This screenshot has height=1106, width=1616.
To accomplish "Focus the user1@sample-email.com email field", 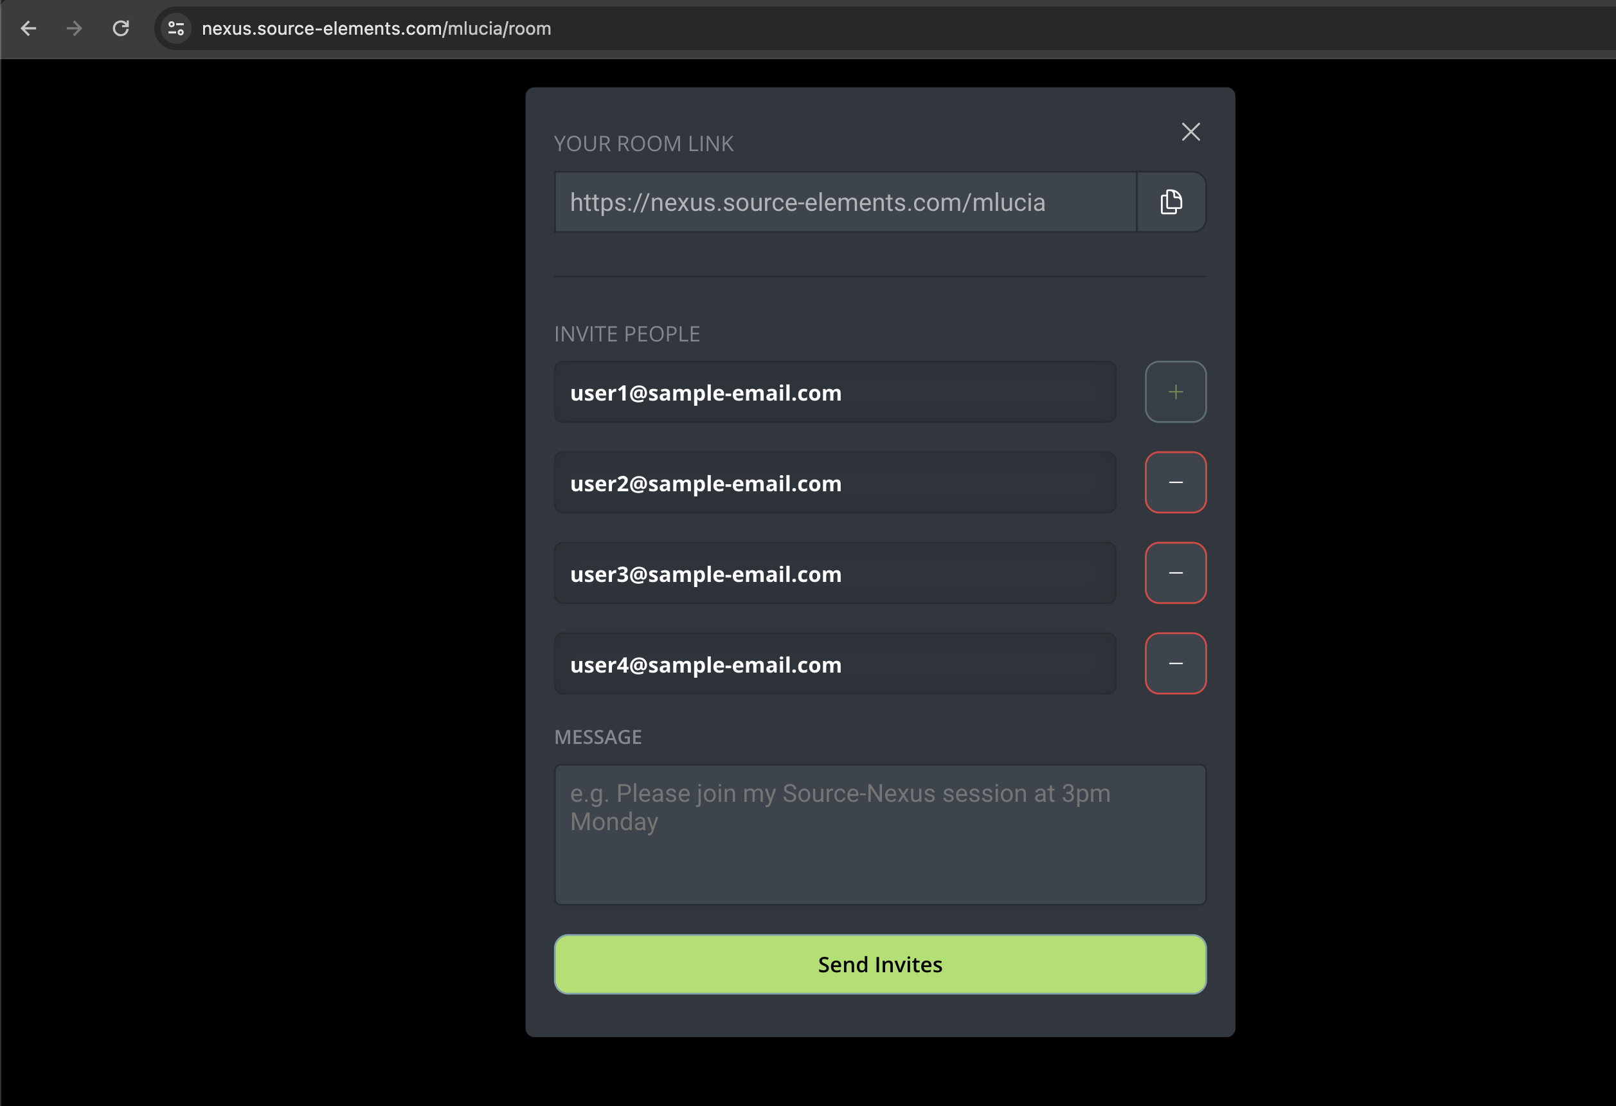I will click(x=834, y=392).
